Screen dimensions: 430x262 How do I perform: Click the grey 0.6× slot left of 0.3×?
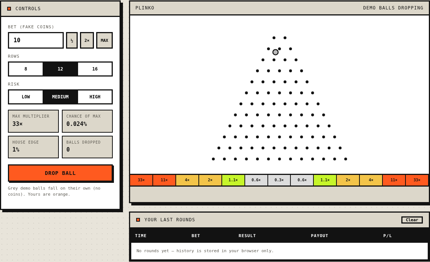pos(256,180)
